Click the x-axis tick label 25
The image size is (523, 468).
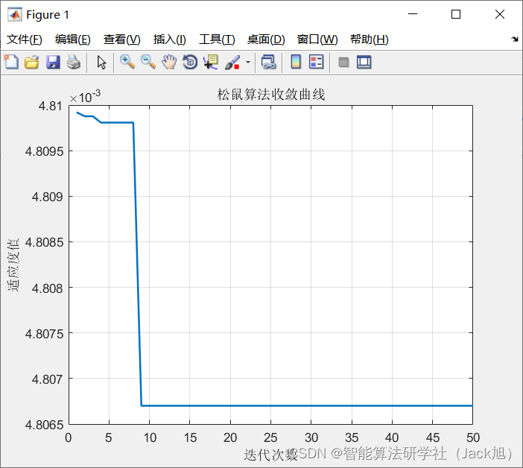(270, 437)
